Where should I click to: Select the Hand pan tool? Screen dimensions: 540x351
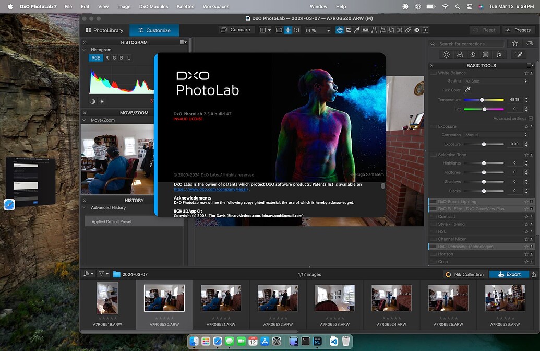point(340,30)
